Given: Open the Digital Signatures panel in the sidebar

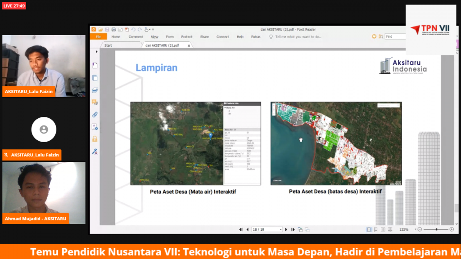Looking at the screenshot, I should pyautogui.click(x=95, y=127).
